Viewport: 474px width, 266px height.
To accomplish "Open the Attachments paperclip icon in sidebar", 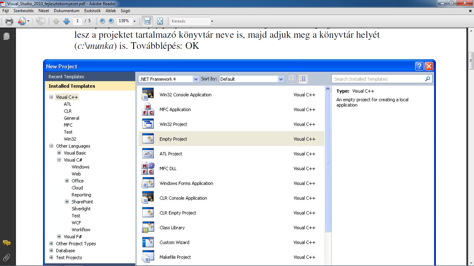I will pyautogui.click(x=6, y=258).
